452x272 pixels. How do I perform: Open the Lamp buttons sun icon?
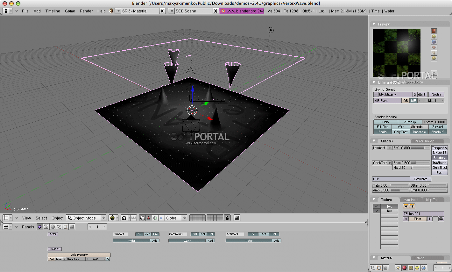point(398,268)
